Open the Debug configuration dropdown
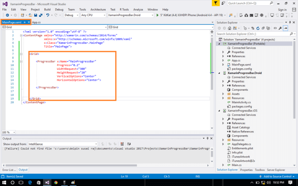 [x=71, y=15]
